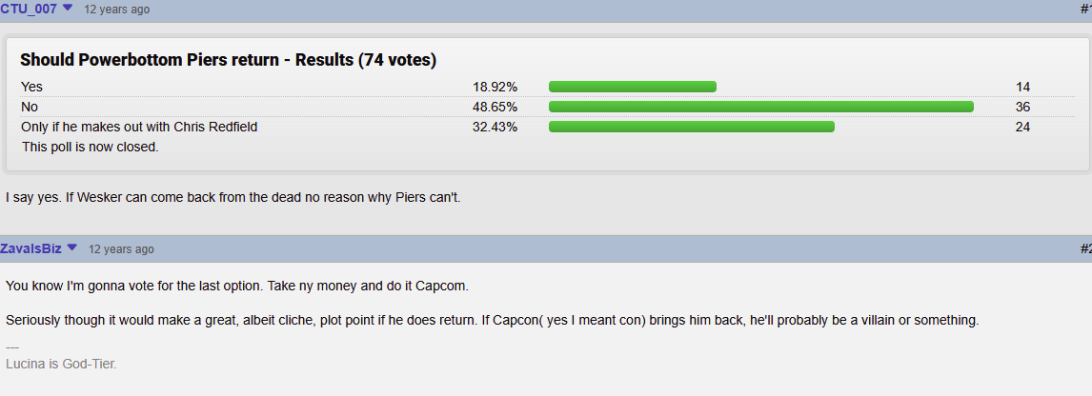The height and width of the screenshot is (396, 1092).
Task: Click the Yes result green bar
Action: [x=633, y=87]
